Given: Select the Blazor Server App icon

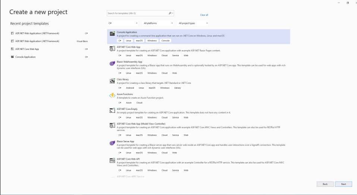Looking at the screenshot, I should coord(112,143).
